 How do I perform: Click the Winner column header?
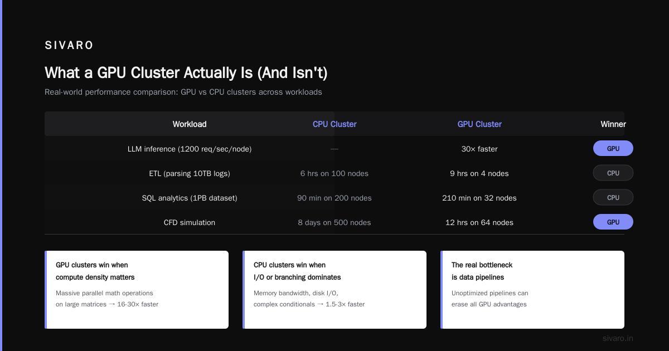613,124
